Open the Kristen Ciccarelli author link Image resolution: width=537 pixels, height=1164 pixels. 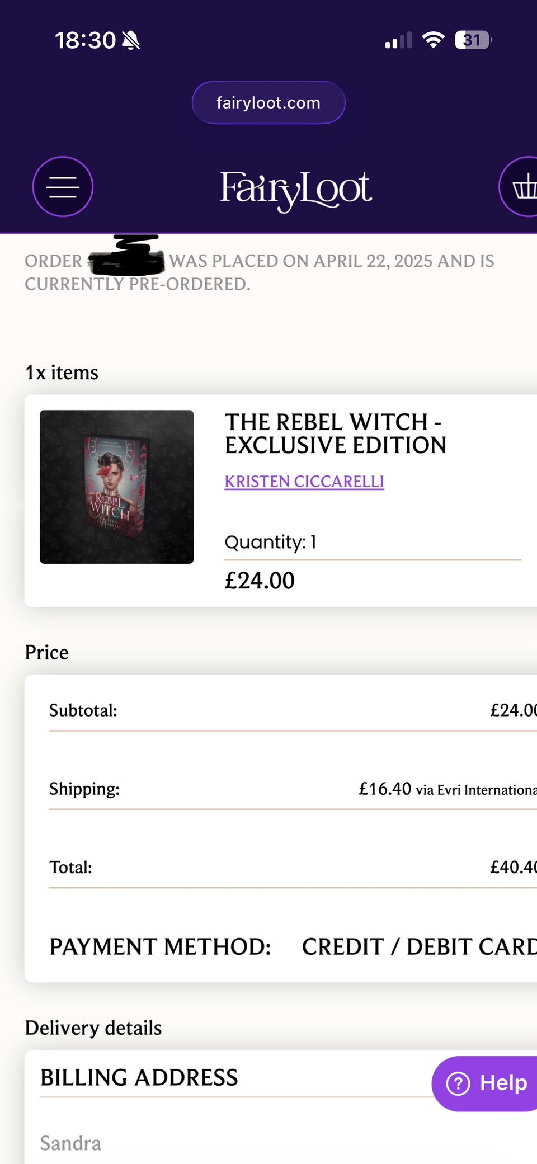304,482
